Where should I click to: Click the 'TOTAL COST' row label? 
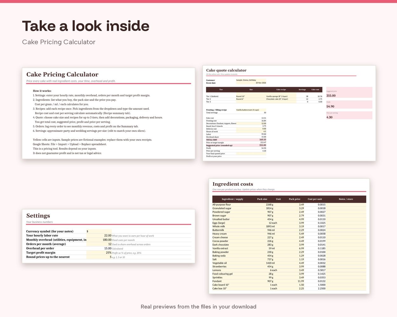[212, 140]
